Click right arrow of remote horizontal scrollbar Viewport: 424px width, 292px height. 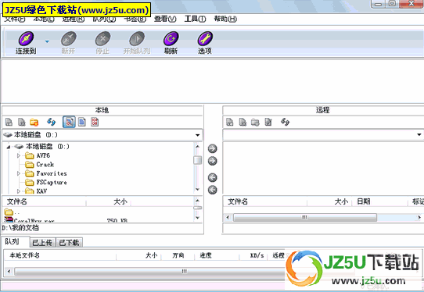point(419,217)
